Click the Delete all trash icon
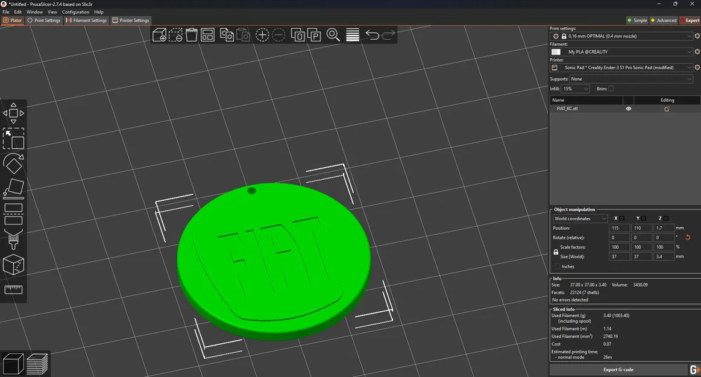This screenshot has height=377, width=701. [x=191, y=35]
